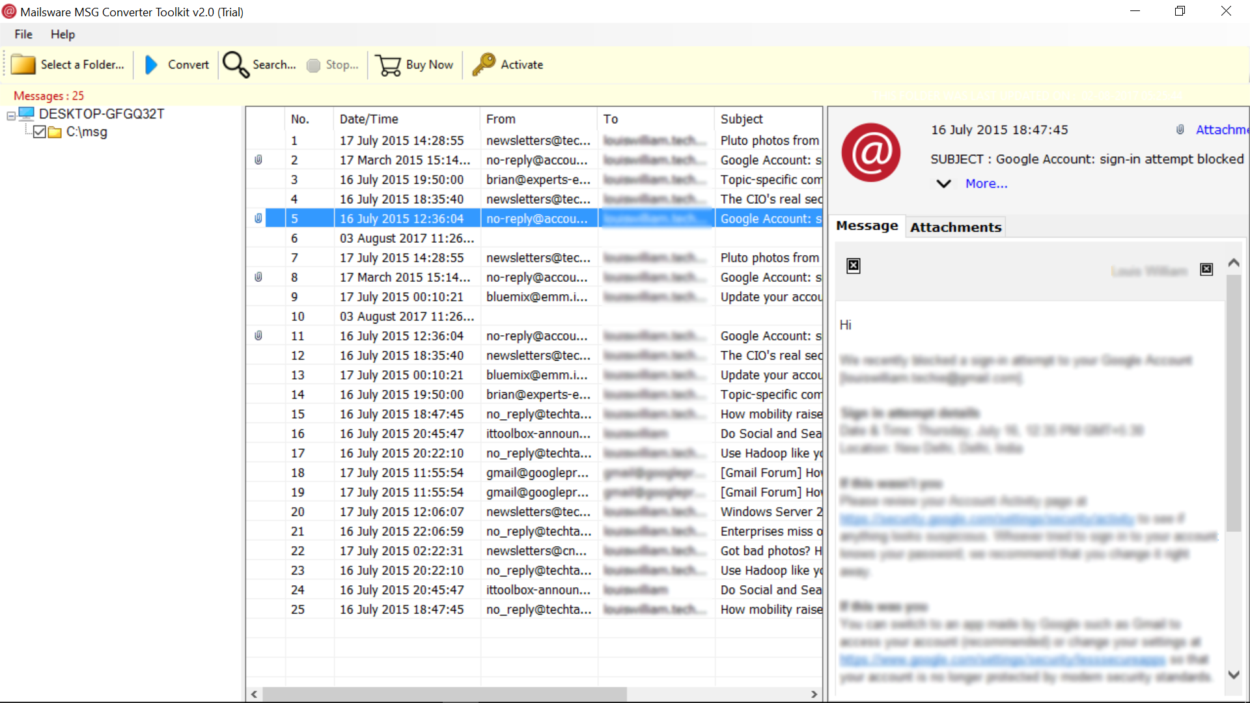Click the preview pane scroll up arrow
The image size is (1250, 703).
tap(1233, 262)
